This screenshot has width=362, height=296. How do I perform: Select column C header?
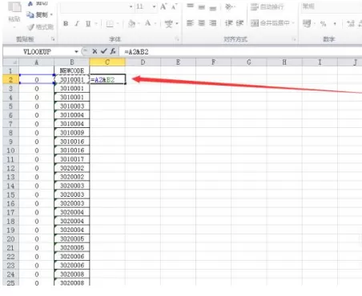coord(107,62)
